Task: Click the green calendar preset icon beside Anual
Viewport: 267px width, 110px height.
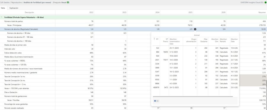Action: pos(68,3)
